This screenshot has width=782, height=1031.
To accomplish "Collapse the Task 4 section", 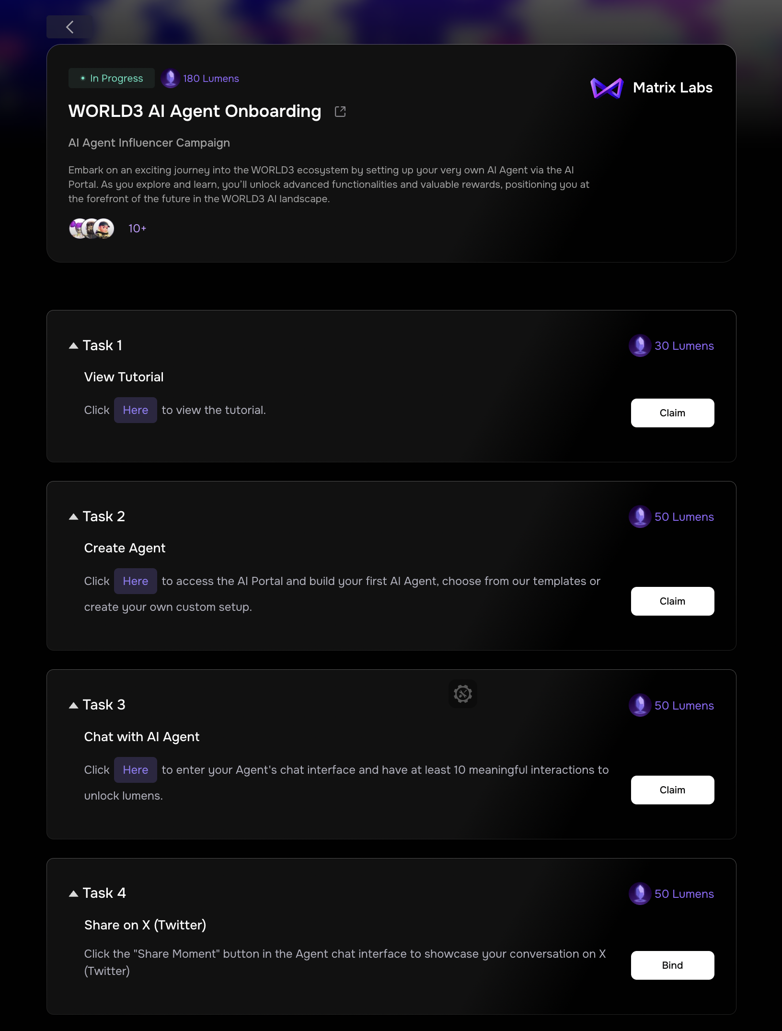I will point(73,894).
